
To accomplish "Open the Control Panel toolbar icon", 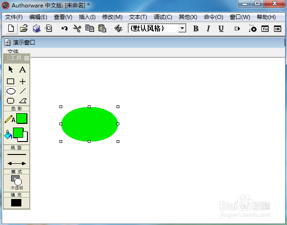I will pyautogui.click(x=253, y=28).
